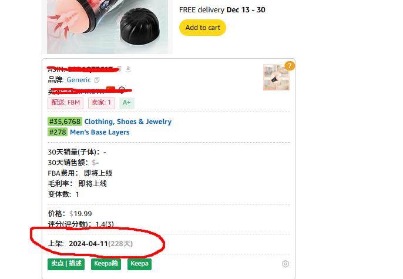Viewport: 403px width, 279px height.
Task: Click the 2024-04-11 listing date
Action: (88, 244)
